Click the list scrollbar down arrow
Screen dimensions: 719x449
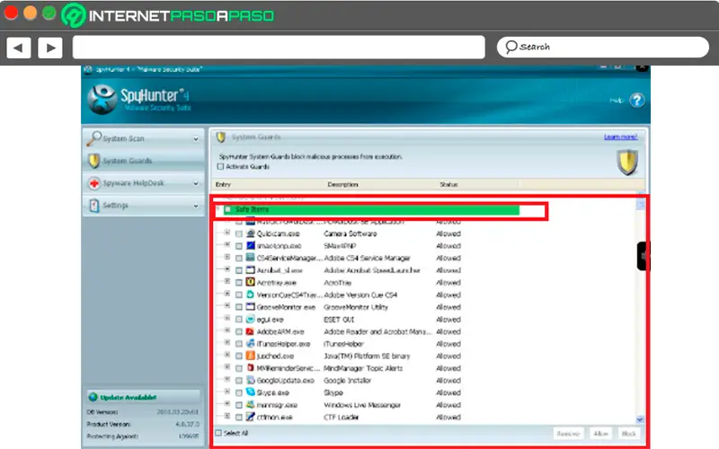(640, 419)
